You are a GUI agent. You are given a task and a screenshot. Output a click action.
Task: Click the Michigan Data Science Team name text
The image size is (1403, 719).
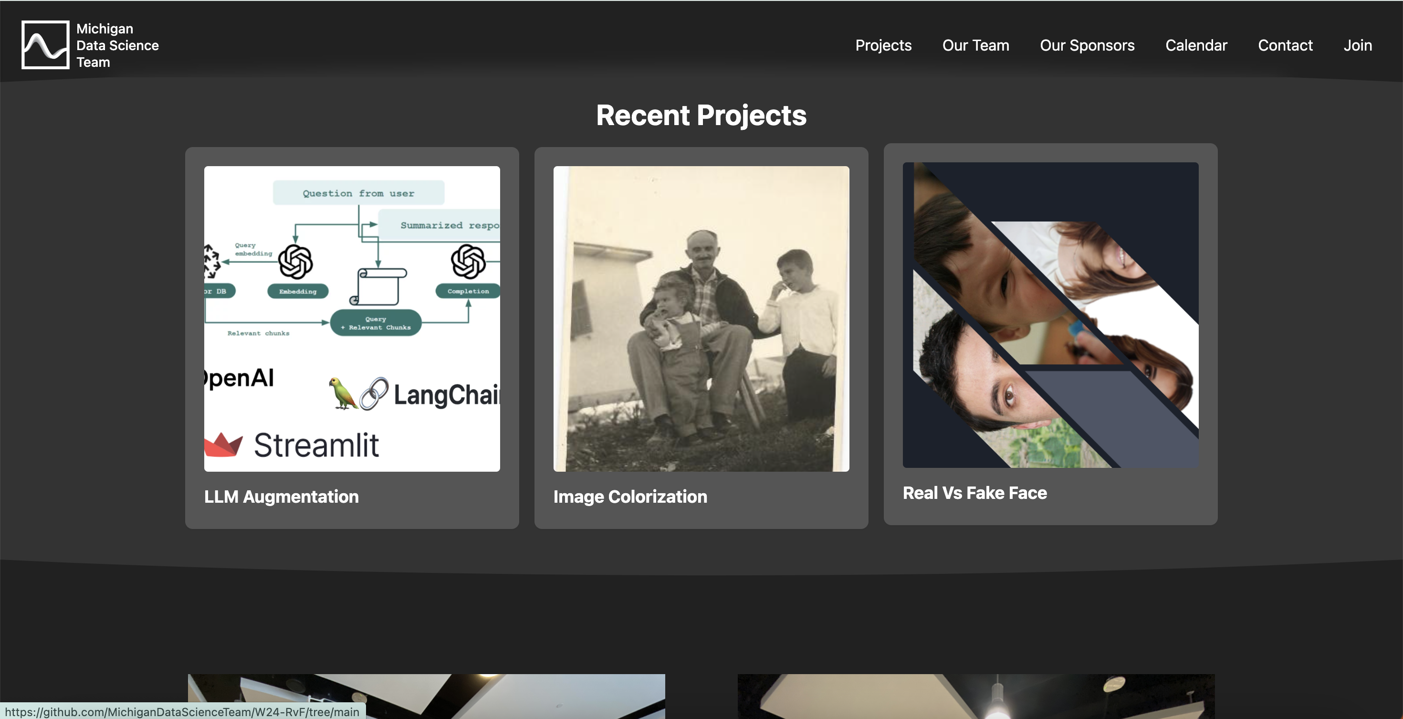point(117,45)
